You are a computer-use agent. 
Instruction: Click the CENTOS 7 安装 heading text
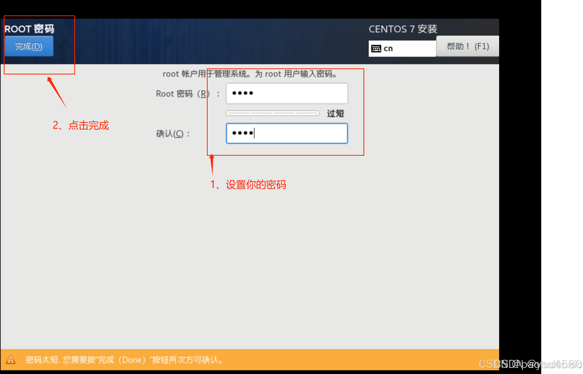point(403,29)
